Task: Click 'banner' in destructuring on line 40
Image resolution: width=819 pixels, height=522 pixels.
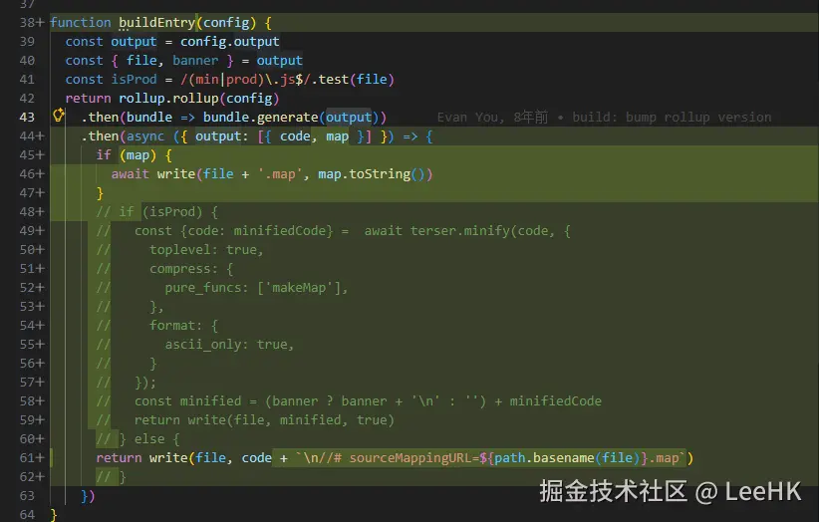Action: click(x=195, y=61)
